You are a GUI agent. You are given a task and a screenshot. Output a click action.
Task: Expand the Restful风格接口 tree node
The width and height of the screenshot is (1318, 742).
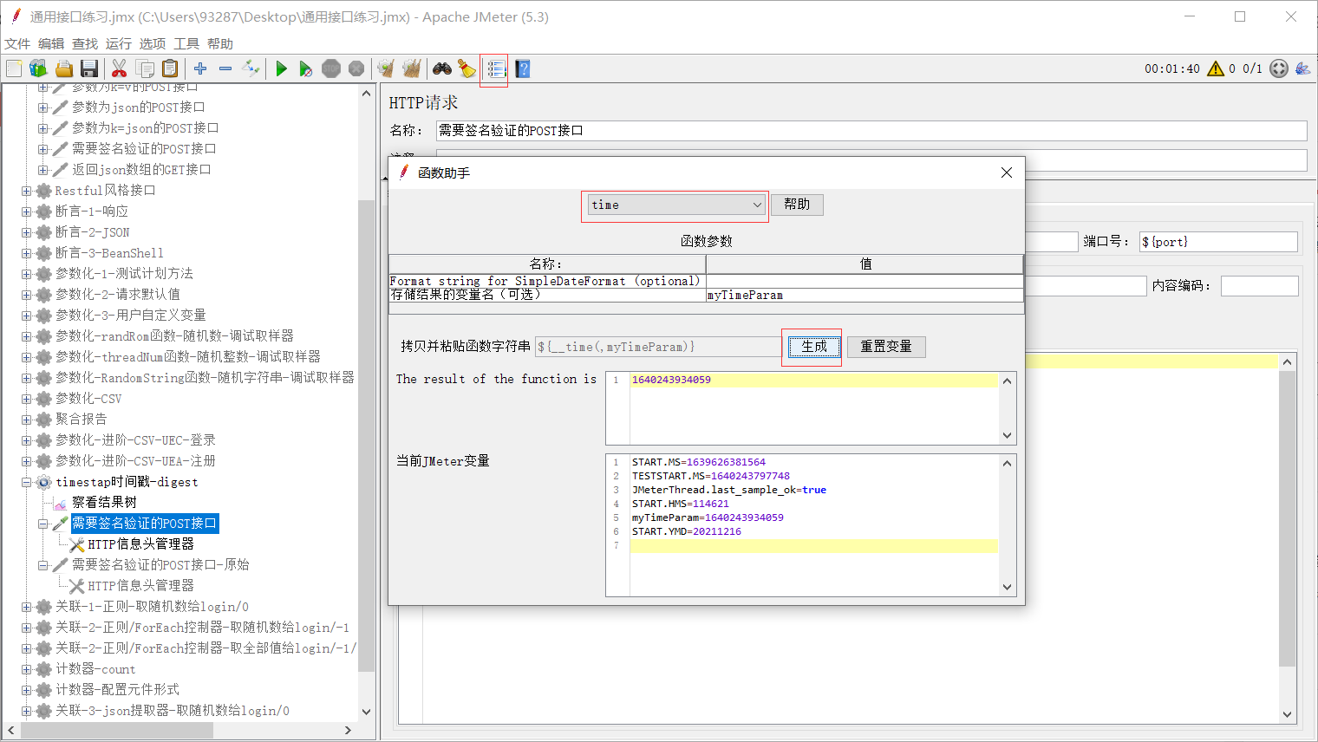pos(27,191)
